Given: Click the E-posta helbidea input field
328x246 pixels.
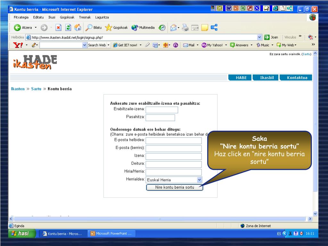Looking at the screenshot, I should 174,141.
